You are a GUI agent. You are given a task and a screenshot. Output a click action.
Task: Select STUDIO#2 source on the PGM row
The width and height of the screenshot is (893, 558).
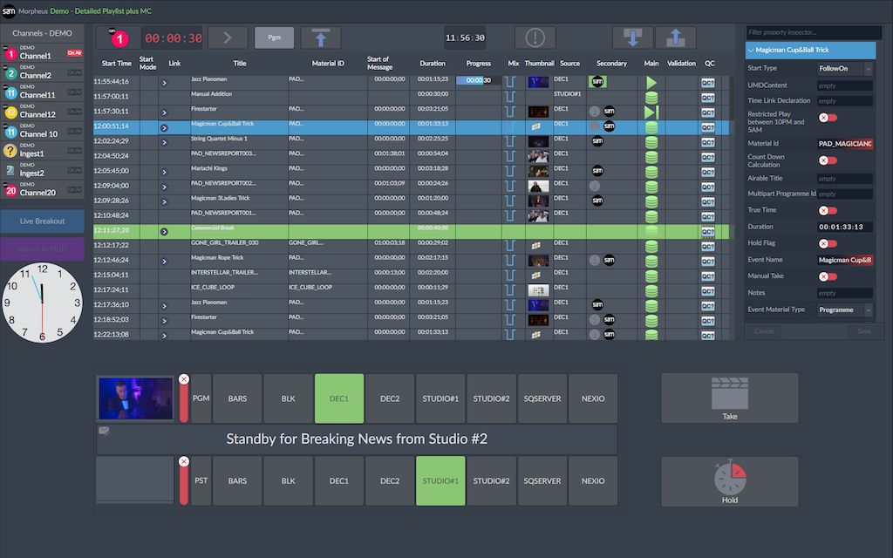[491, 398]
